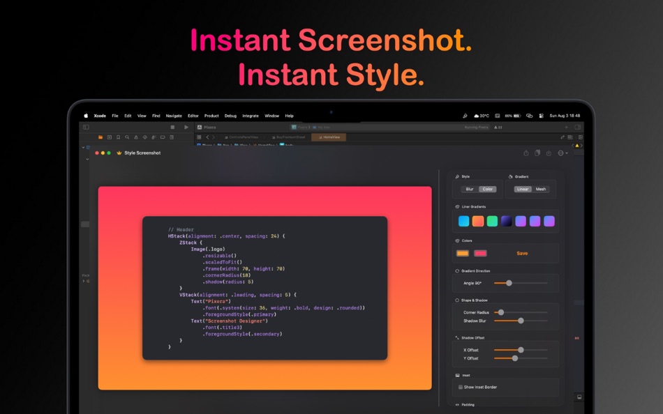
Task: Select the crown icon beside Style Screenshot title
Action: click(x=119, y=153)
